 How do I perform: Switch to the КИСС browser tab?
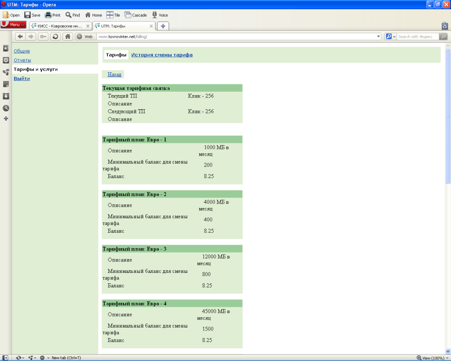60,26
